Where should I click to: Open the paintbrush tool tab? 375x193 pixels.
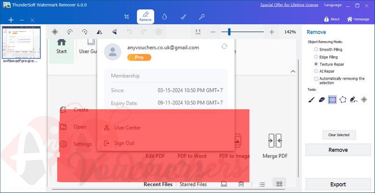coord(183,16)
